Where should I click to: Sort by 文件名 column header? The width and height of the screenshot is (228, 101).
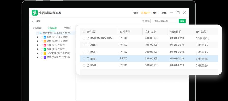click(91, 32)
